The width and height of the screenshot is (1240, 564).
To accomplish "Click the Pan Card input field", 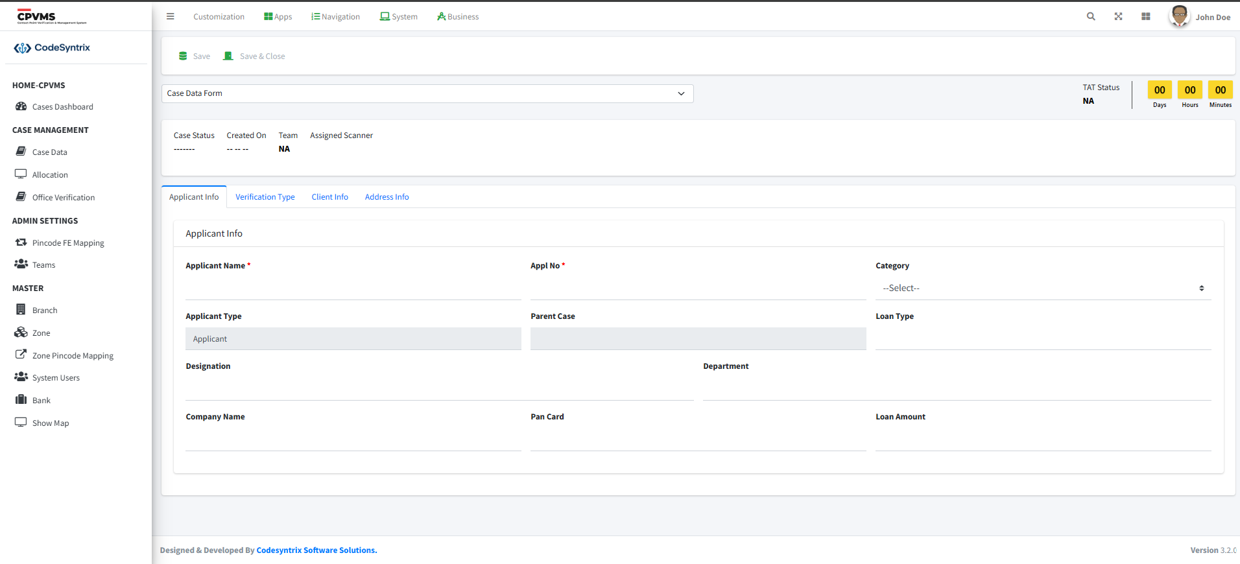I will (698, 440).
